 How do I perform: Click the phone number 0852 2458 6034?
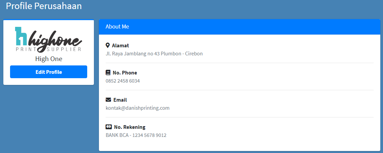[123, 81]
